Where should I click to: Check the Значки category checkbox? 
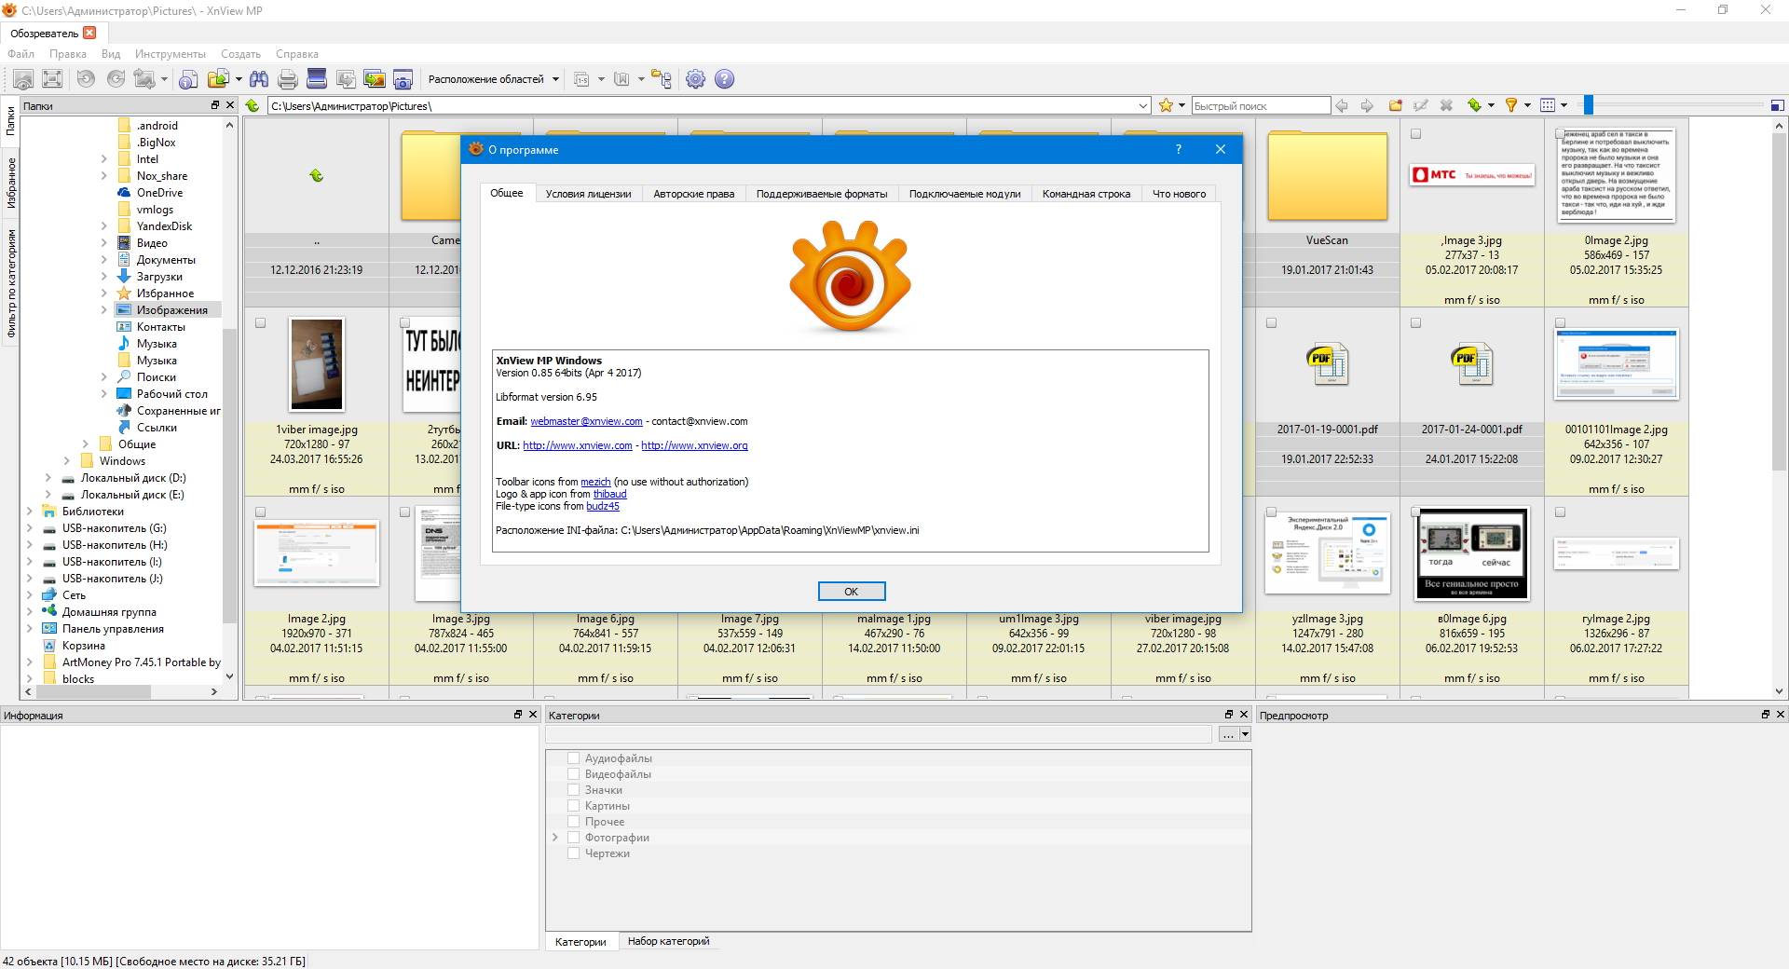point(574,790)
